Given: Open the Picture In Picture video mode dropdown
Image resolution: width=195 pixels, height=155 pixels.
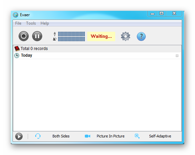Looking at the screenshot, I should [111, 136].
